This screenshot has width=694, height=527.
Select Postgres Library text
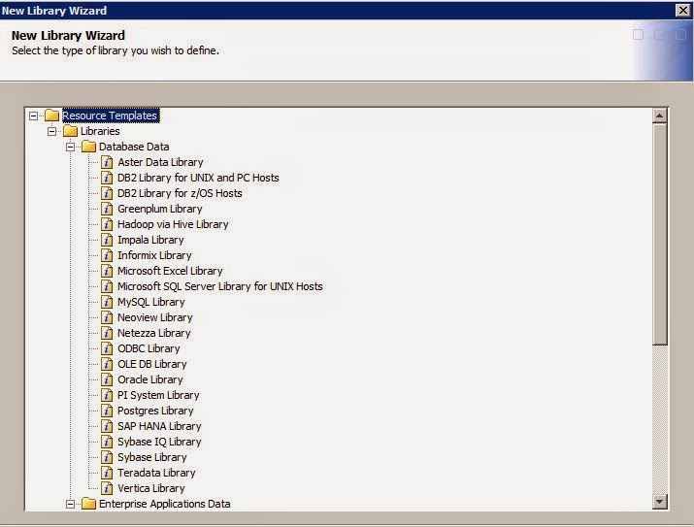tap(155, 411)
